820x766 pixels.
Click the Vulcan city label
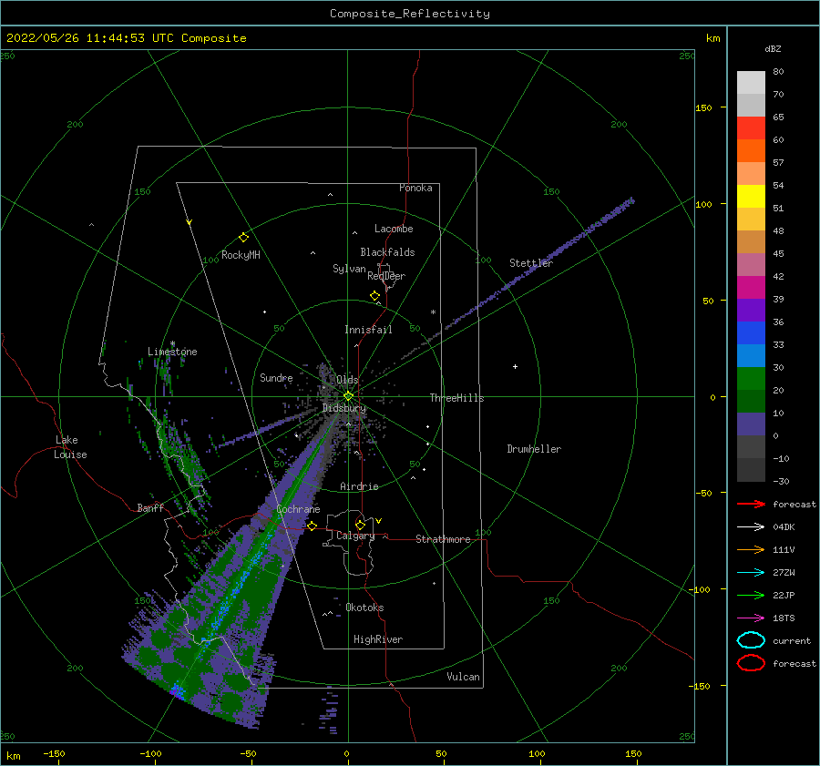click(463, 677)
